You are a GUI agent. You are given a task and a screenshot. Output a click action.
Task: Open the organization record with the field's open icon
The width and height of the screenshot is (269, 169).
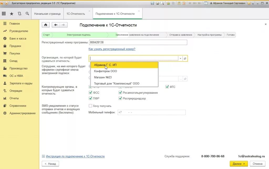185,58
